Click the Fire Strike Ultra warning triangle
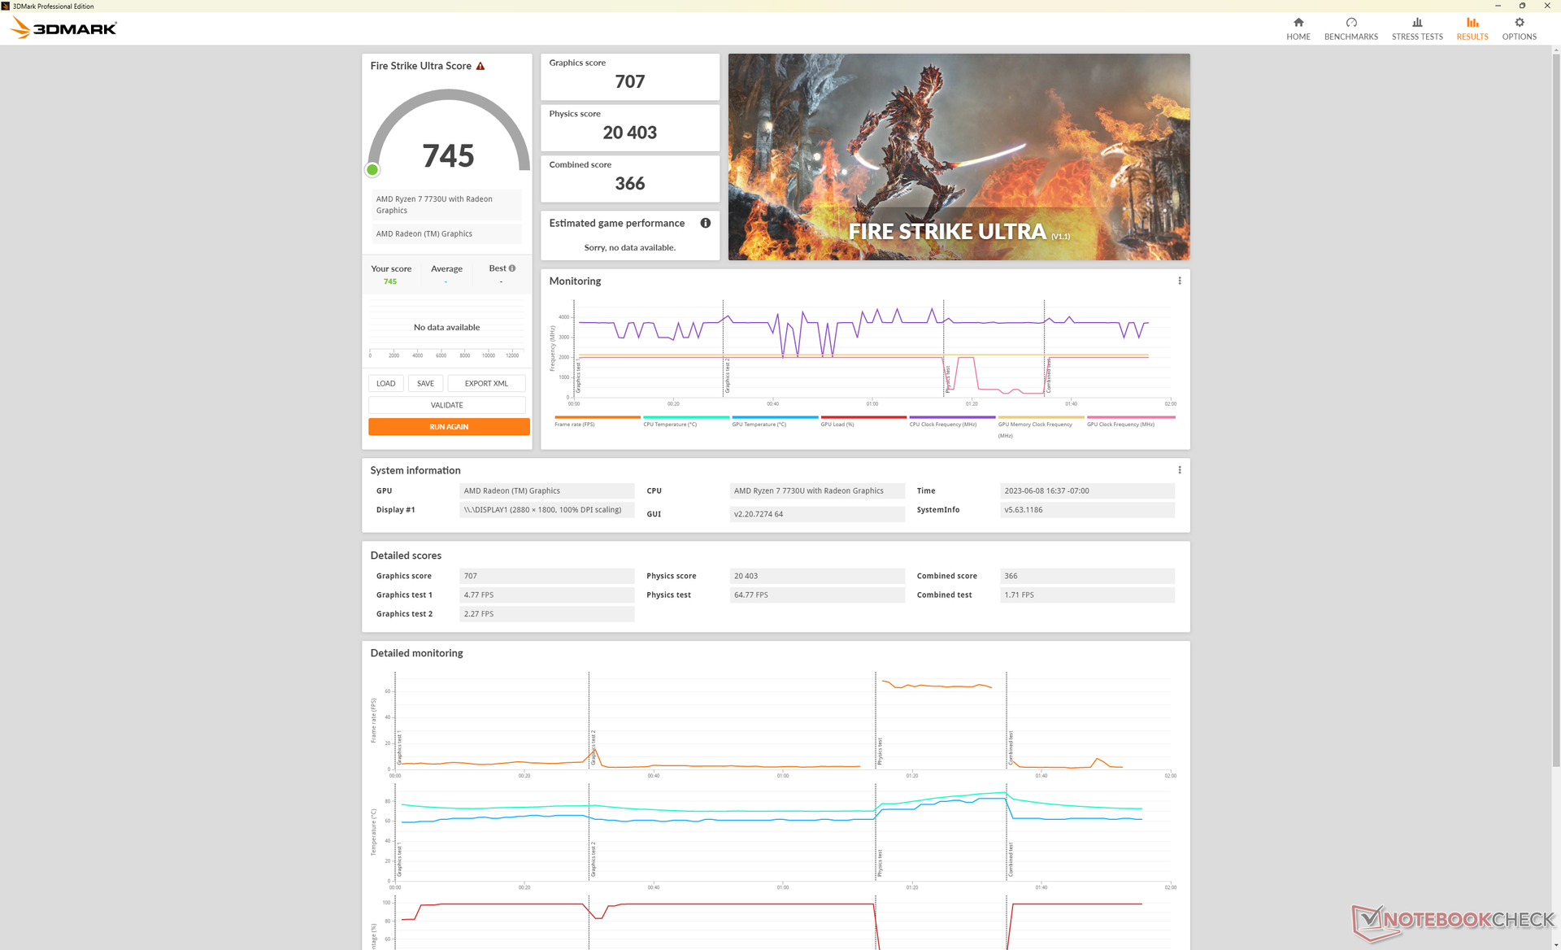The image size is (1561, 950). (480, 66)
